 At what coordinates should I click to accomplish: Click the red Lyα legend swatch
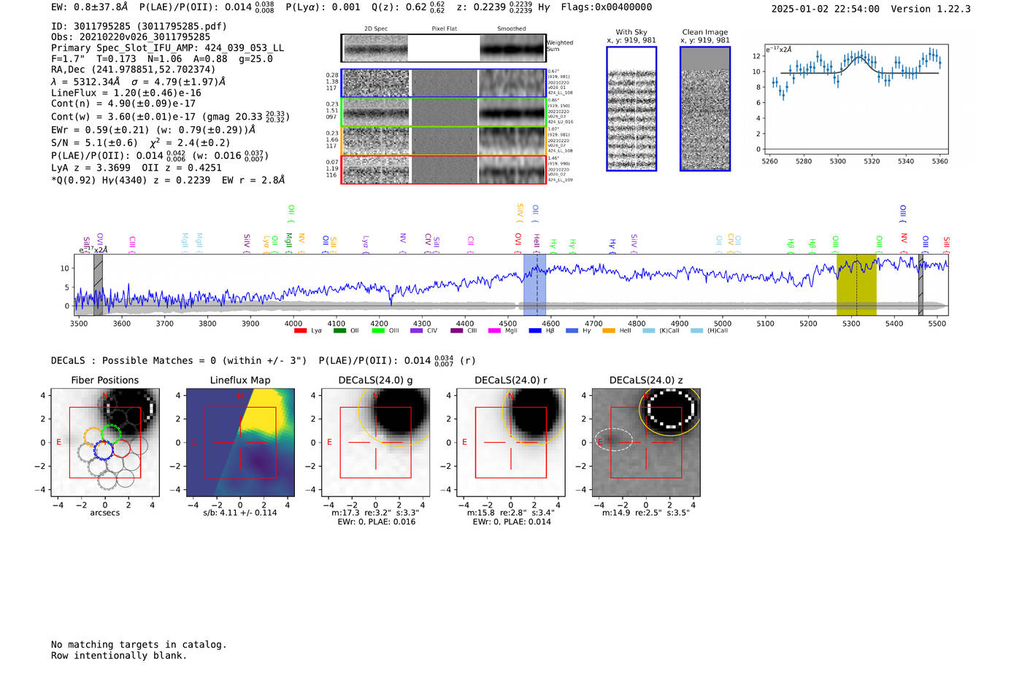click(x=300, y=331)
